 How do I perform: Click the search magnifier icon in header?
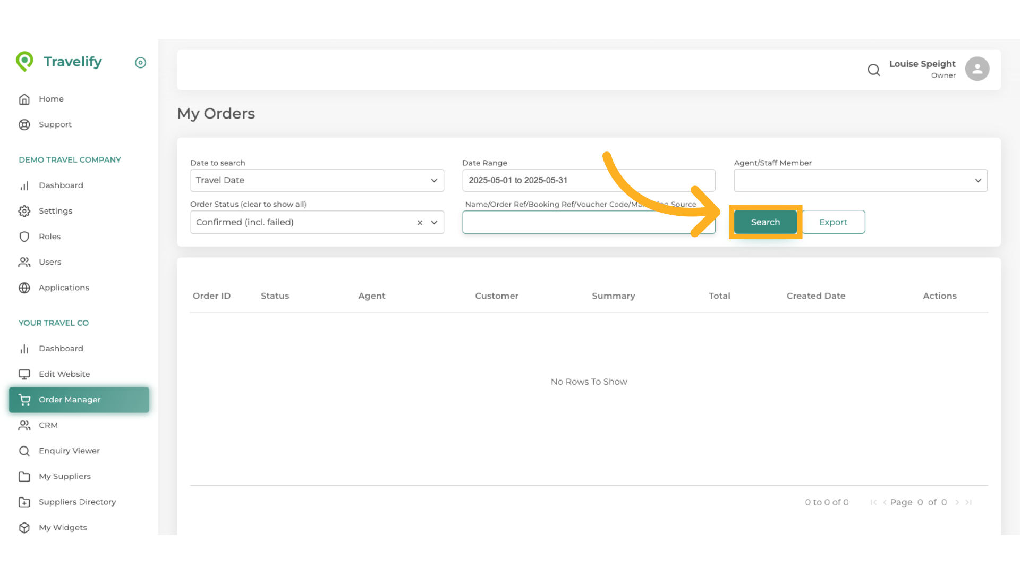coord(873,70)
